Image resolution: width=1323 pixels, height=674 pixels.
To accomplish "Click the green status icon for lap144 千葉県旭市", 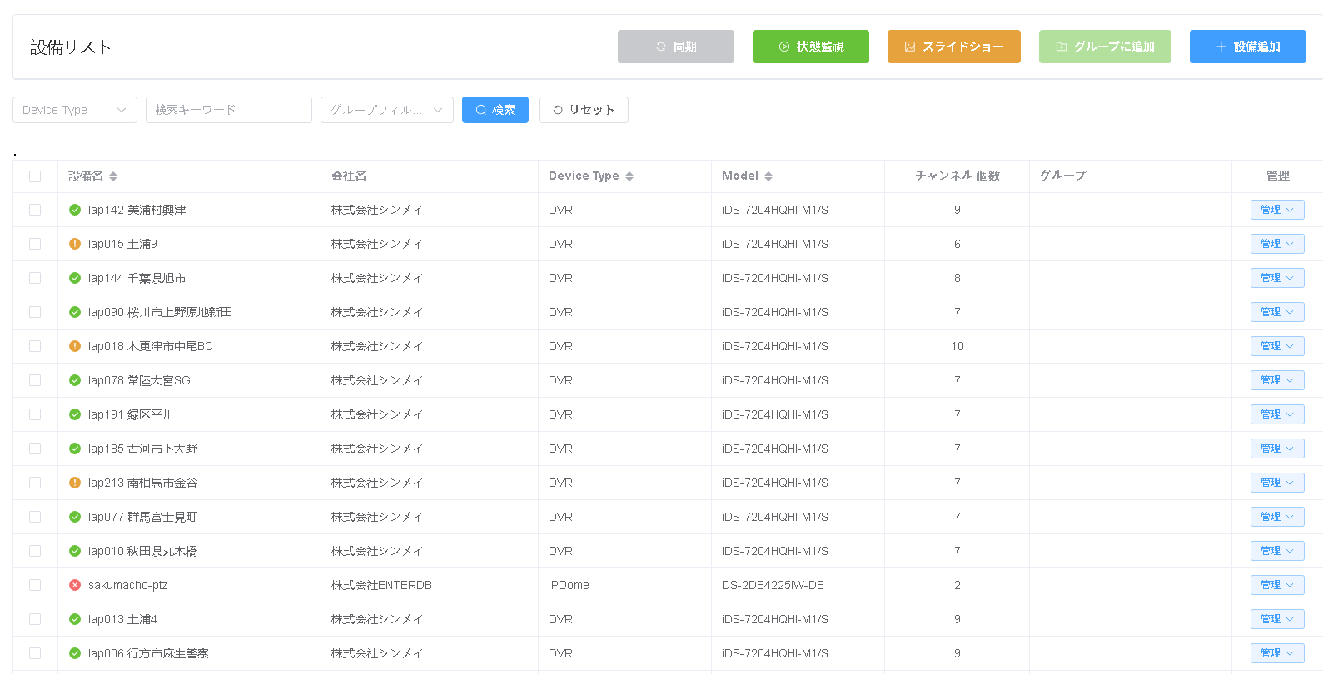I will [x=75, y=278].
